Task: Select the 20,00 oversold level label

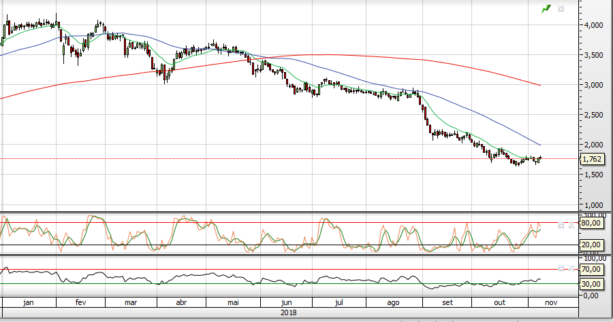Action: pos(591,245)
